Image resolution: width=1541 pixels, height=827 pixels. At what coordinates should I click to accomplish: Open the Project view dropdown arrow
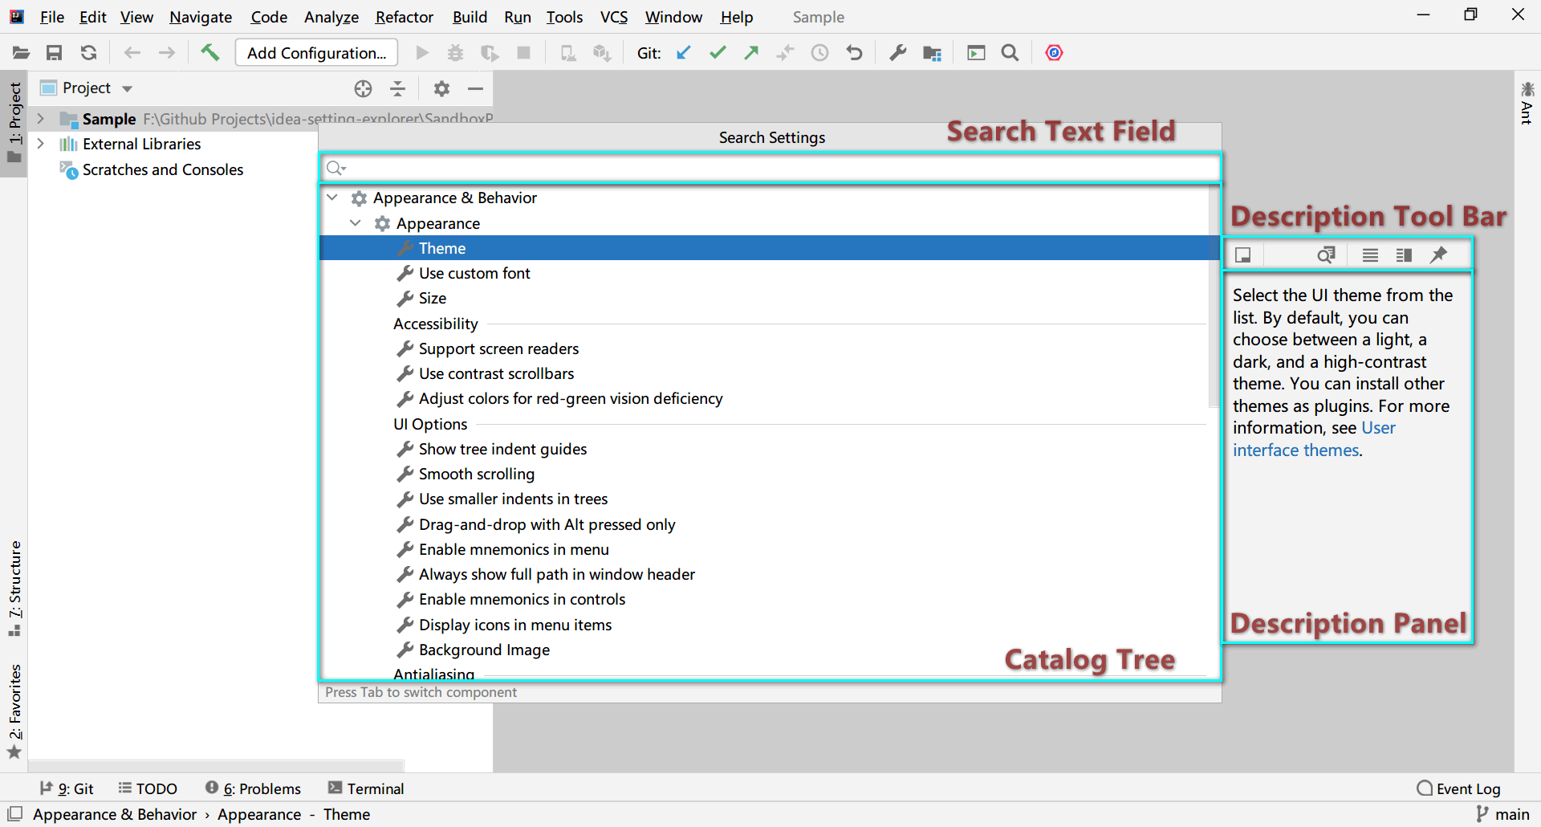pos(127,88)
